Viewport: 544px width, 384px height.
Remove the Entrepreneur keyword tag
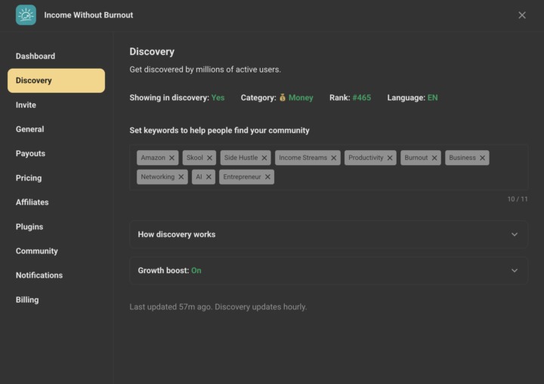[x=267, y=177]
